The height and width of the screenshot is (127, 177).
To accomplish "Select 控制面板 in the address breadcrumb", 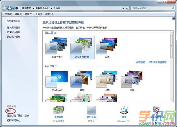I will click(27, 8).
